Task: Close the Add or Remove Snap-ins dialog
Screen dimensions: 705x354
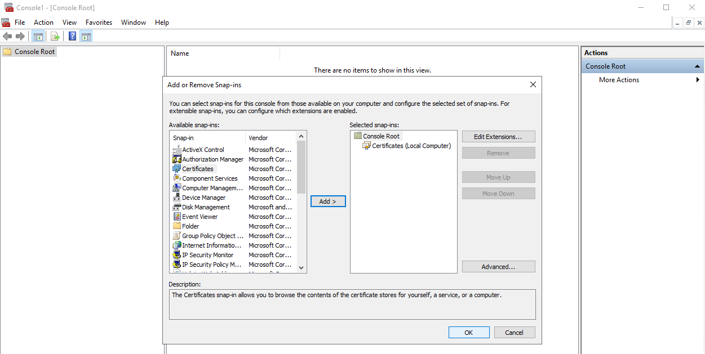Action: [533, 84]
